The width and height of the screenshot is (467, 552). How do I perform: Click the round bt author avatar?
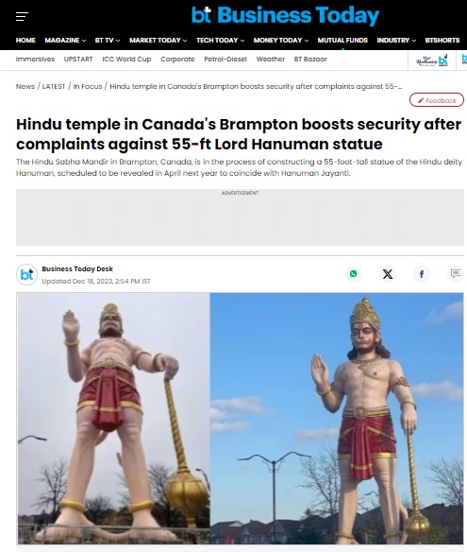tap(26, 275)
